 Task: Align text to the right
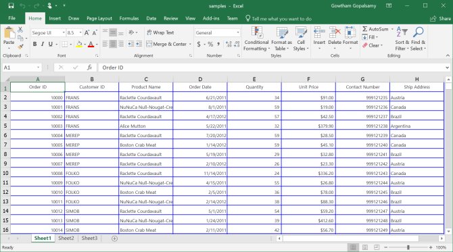coord(121,44)
